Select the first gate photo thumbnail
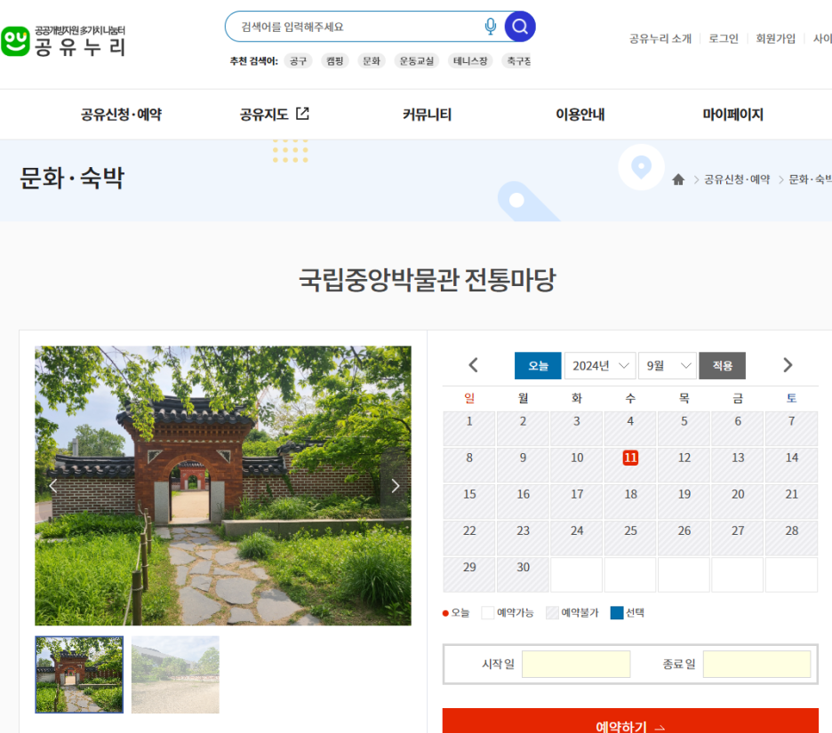The image size is (832, 733). (x=79, y=674)
